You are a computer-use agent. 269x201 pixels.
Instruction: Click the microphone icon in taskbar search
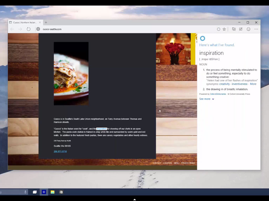coord(25,192)
